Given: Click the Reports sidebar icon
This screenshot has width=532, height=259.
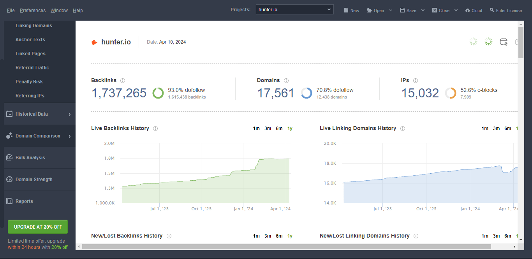Looking at the screenshot, I should 9,201.
